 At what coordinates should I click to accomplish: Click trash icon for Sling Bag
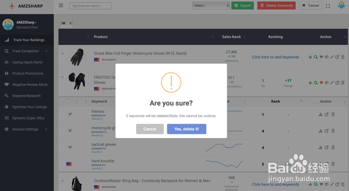point(343,184)
